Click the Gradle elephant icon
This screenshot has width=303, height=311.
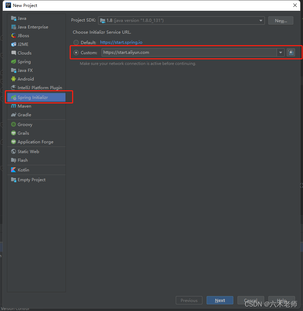click(14, 115)
